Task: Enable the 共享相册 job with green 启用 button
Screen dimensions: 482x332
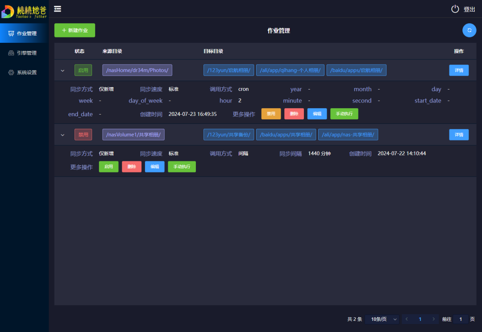Action: click(x=108, y=167)
